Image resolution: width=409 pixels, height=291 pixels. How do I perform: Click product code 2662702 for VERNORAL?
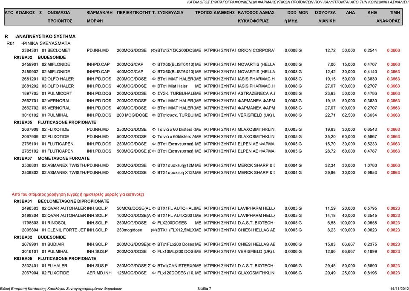point(30,108)
